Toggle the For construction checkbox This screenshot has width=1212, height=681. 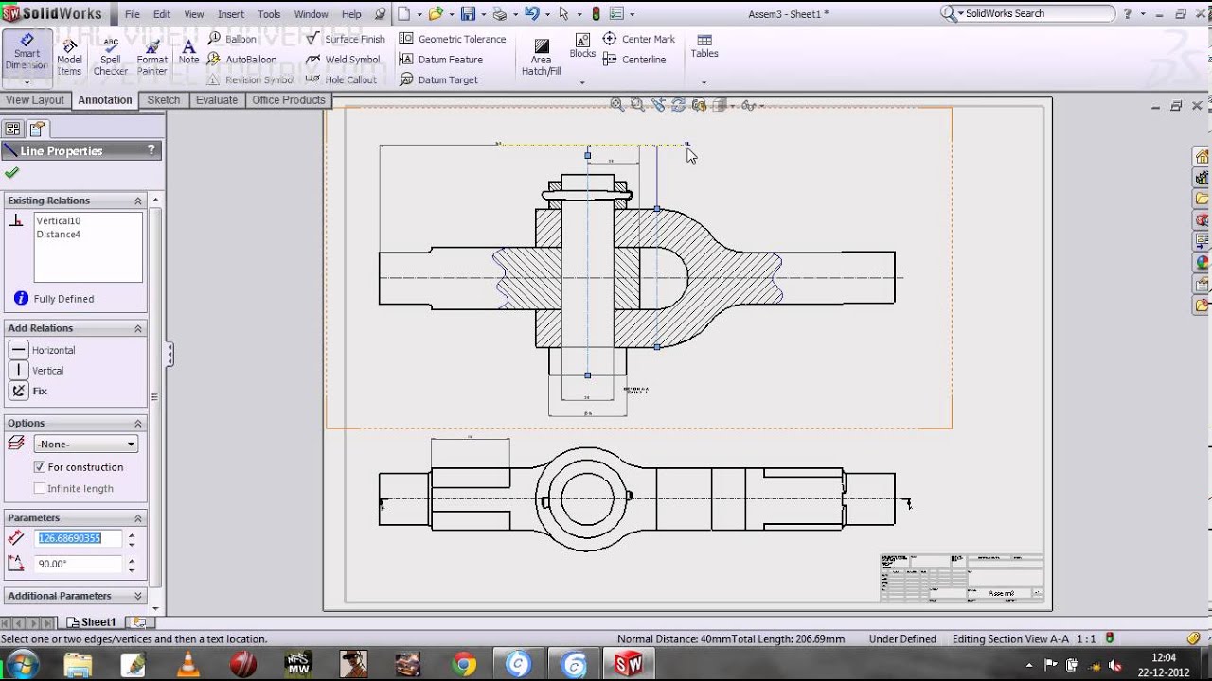pyautogui.click(x=39, y=466)
